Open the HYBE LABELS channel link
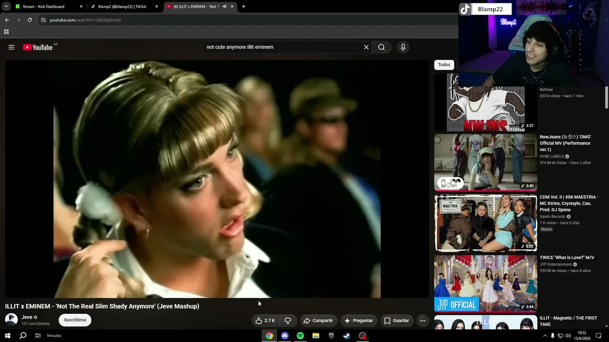609x342 pixels. (551, 156)
